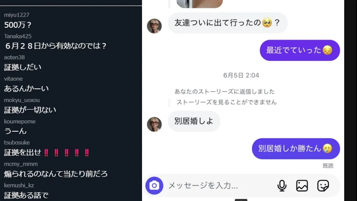Click username kemushi_kz in chat

tap(19, 185)
